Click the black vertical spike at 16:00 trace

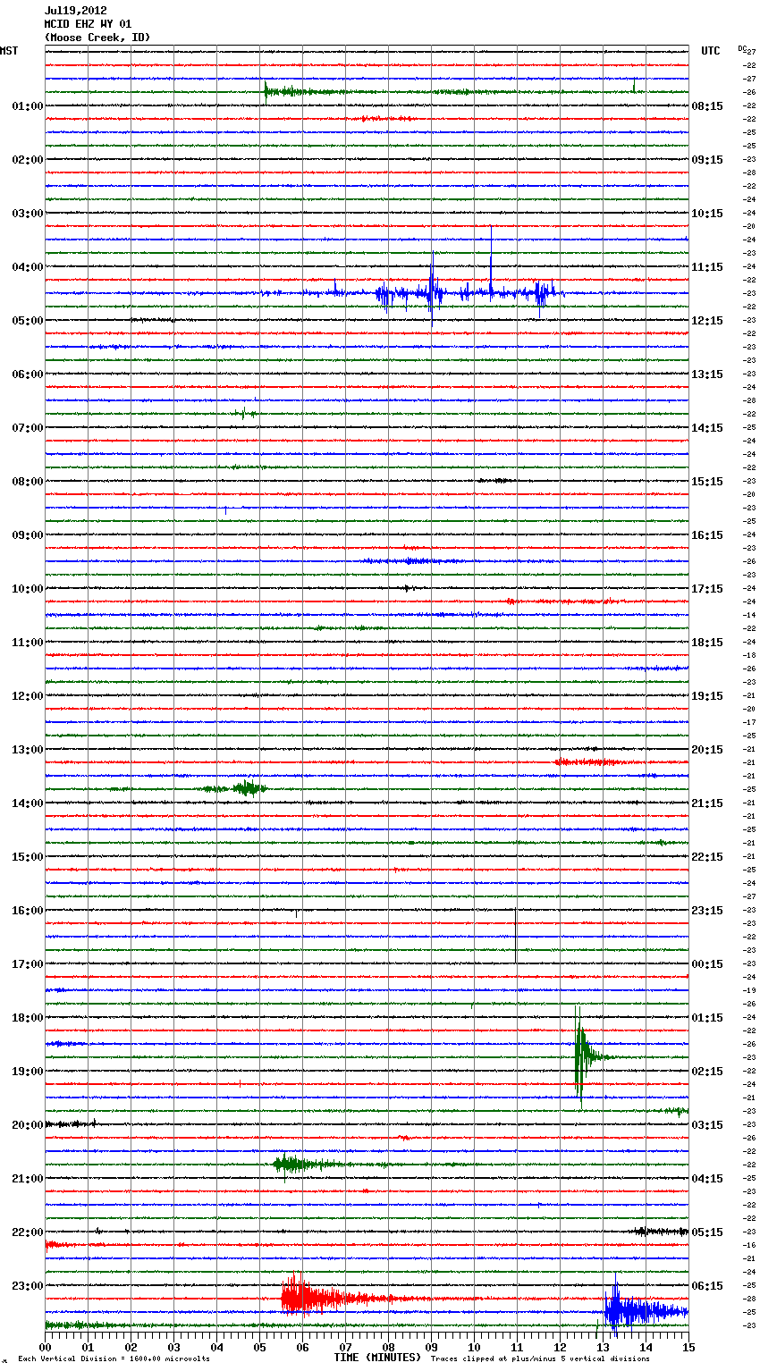pos(516,934)
